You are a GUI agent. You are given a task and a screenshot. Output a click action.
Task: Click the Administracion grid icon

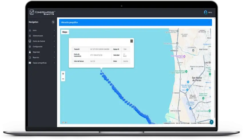[x=30, y=36]
